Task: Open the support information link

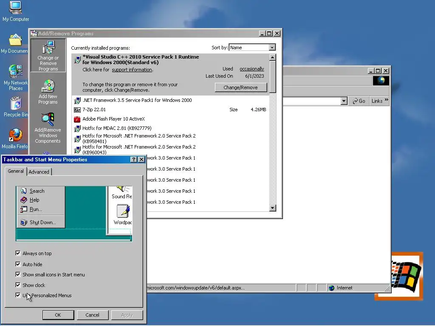Action: click(x=132, y=70)
